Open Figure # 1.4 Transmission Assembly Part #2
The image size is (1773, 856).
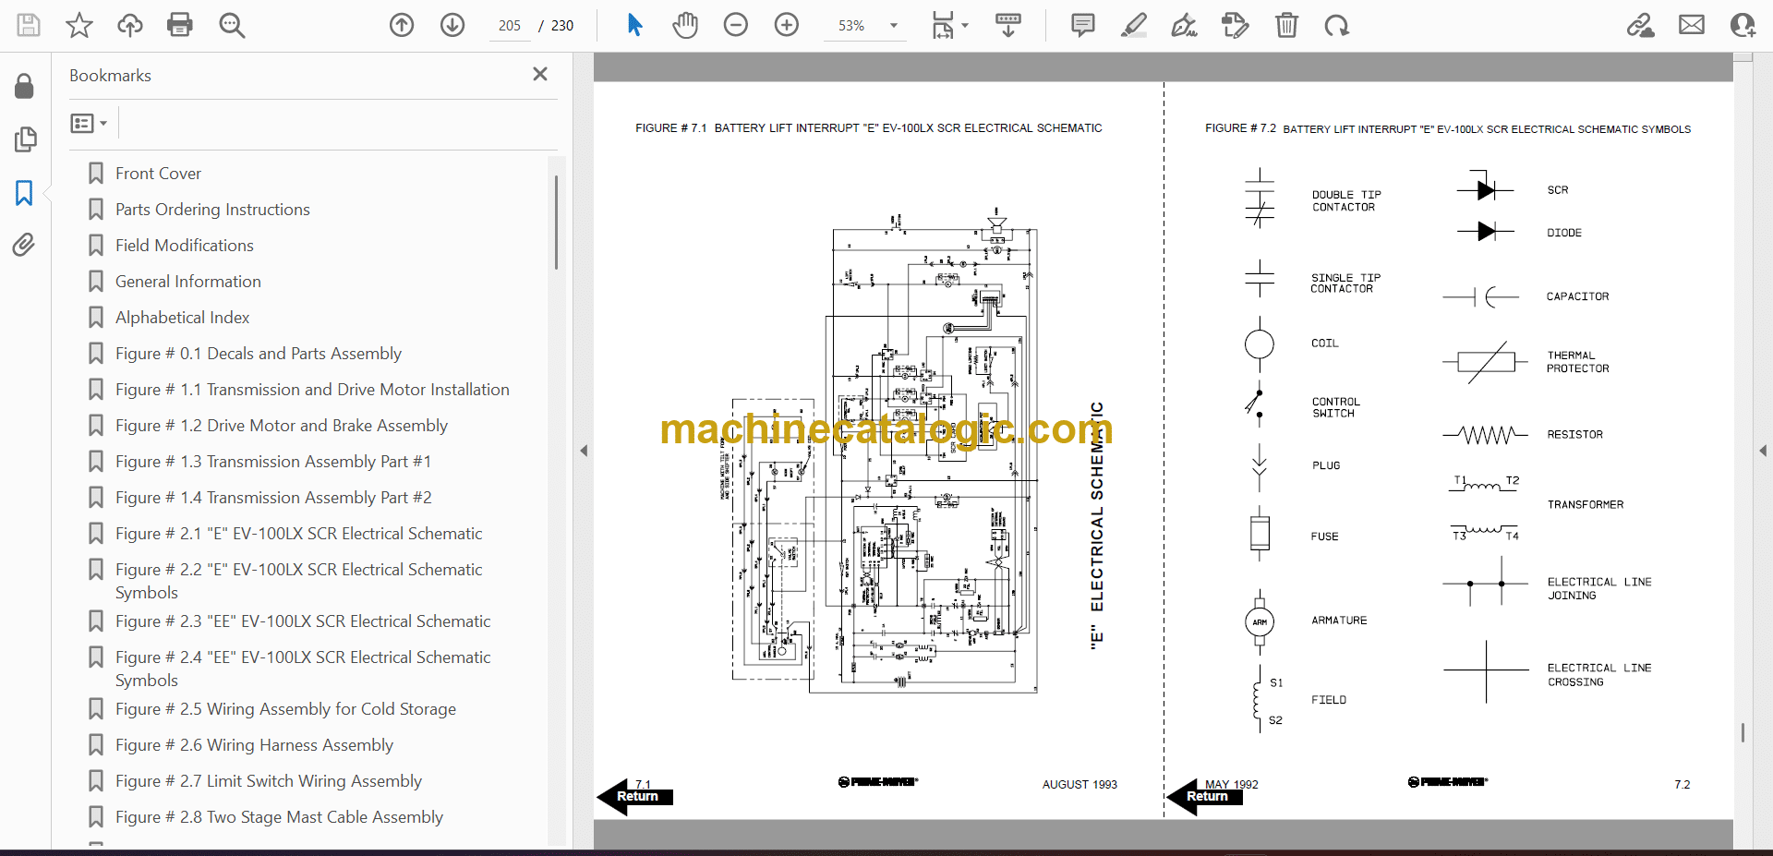click(273, 498)
